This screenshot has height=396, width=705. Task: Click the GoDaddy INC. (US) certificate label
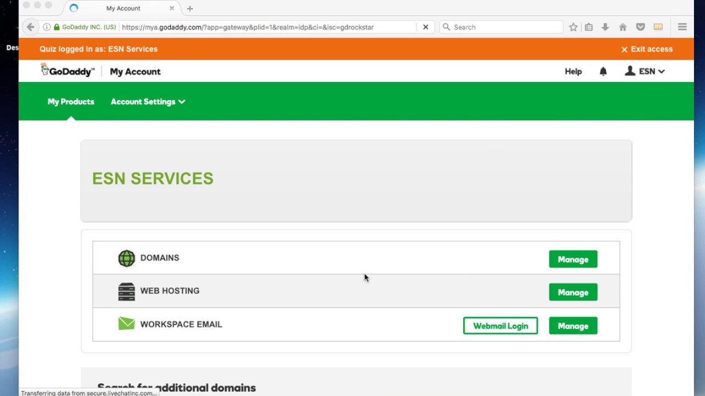[x=89, y=27]
